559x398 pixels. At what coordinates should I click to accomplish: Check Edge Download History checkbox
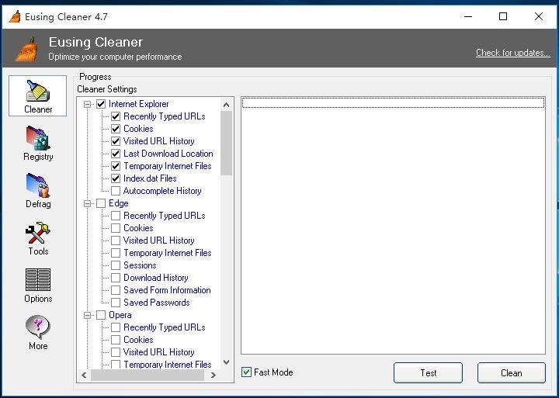(x=116, y=278)
